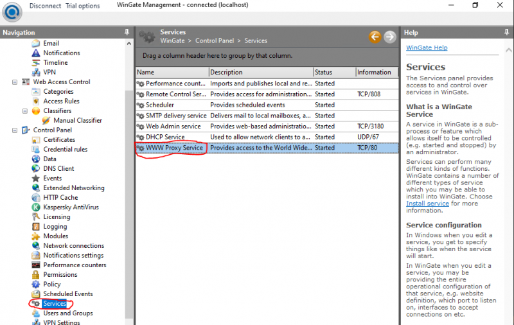Click the grey forward arrow button
Viewport: 514px width, 325px height.
389,37
